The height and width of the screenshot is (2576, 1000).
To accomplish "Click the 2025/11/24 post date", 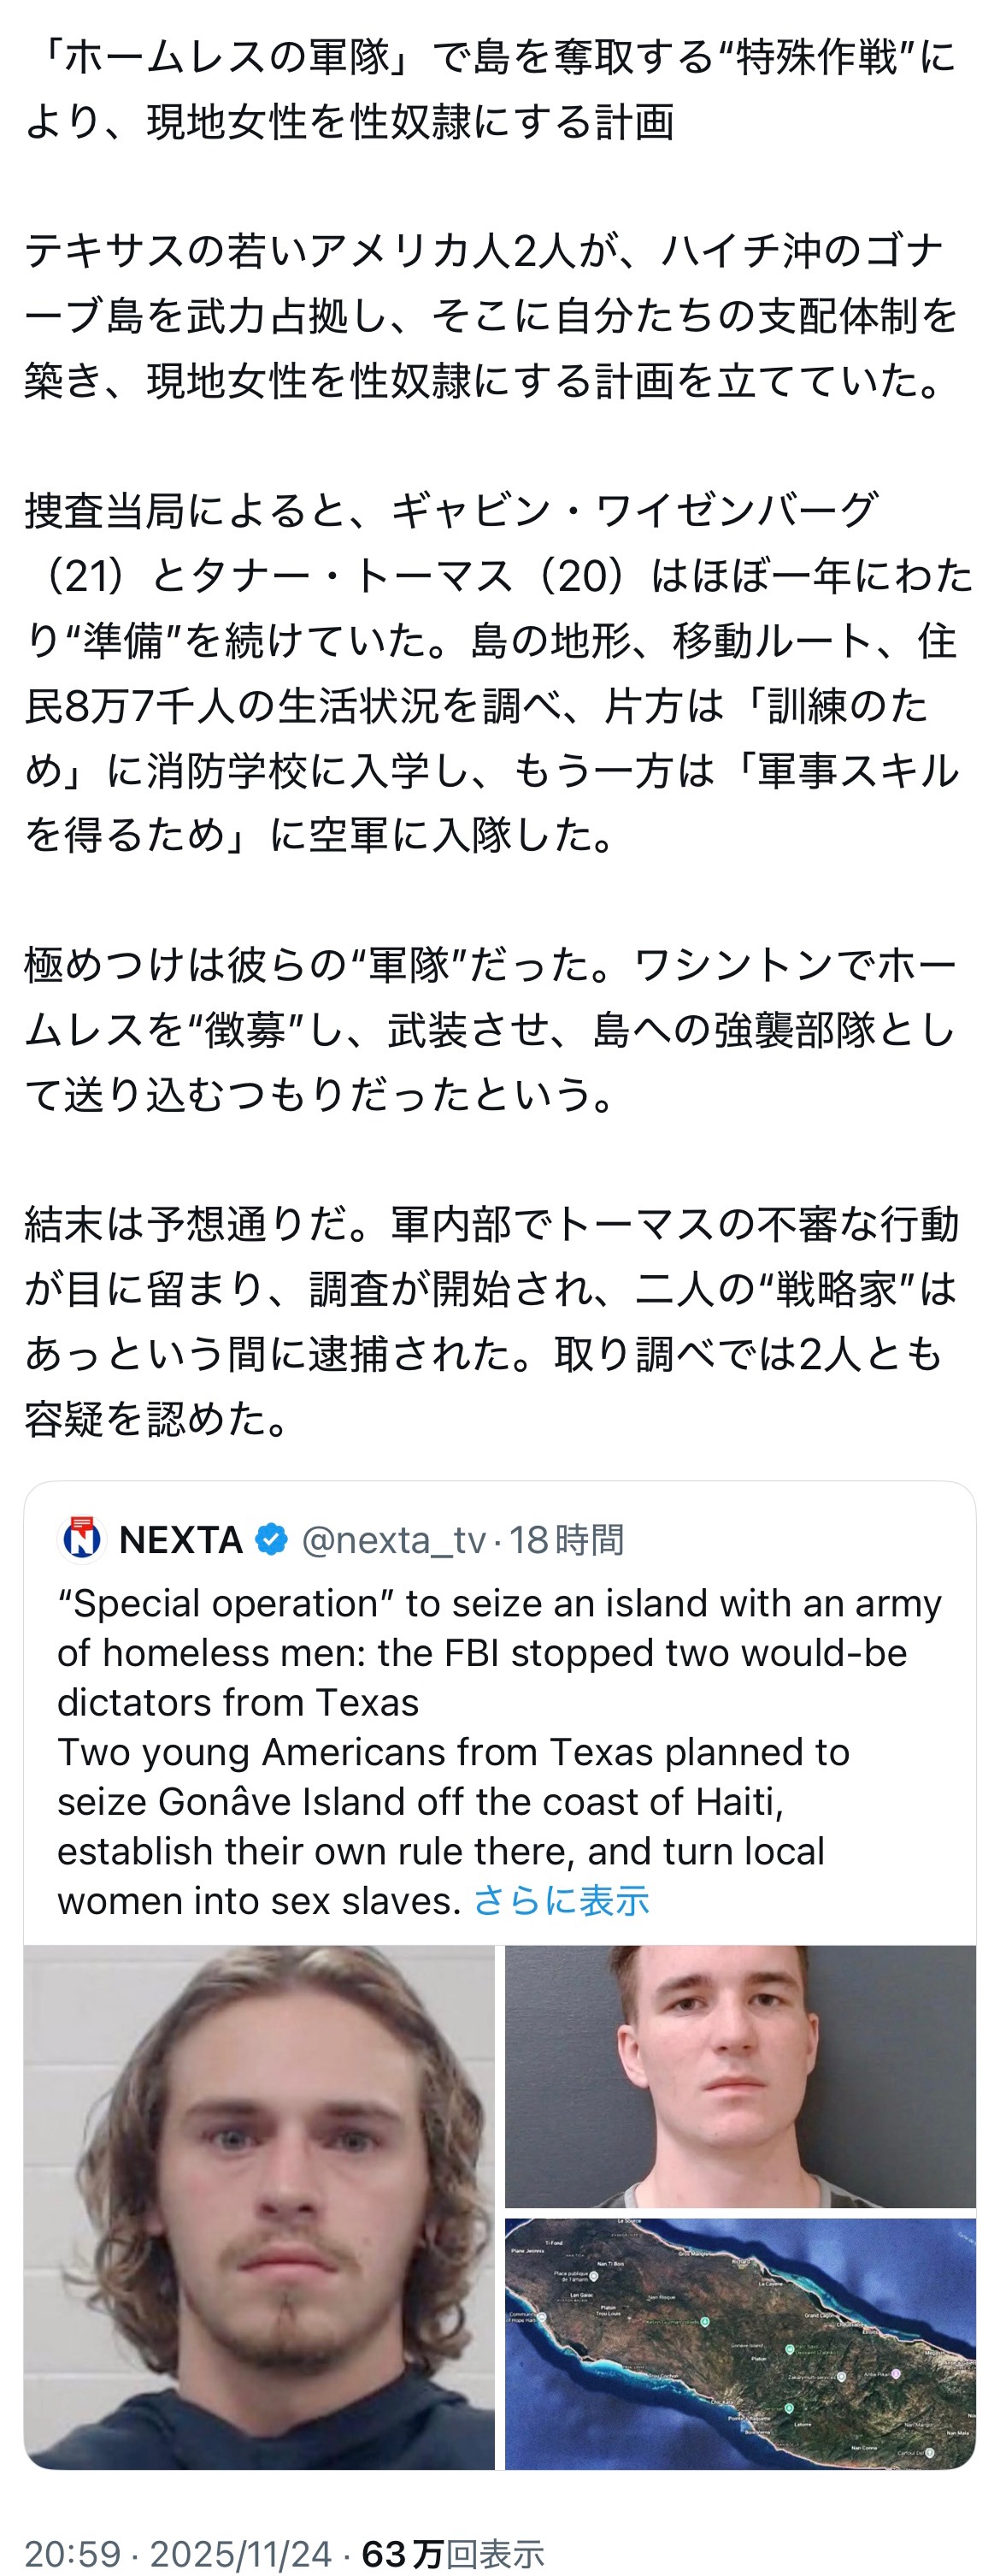I will click(x=240, y=2553).
